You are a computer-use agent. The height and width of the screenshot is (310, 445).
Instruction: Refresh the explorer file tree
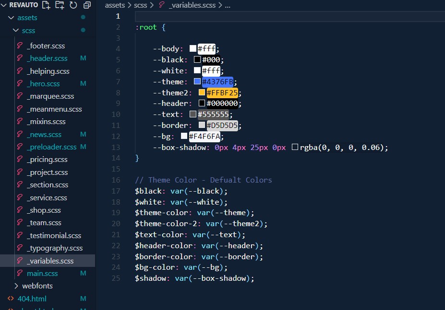click(73, 5)
